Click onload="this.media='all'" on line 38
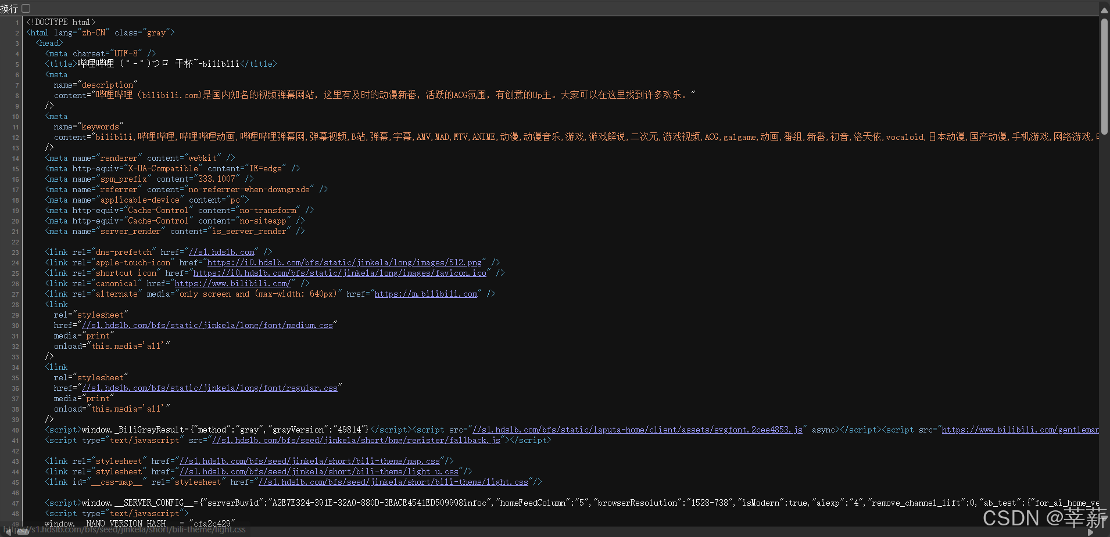 coord(112,409)
